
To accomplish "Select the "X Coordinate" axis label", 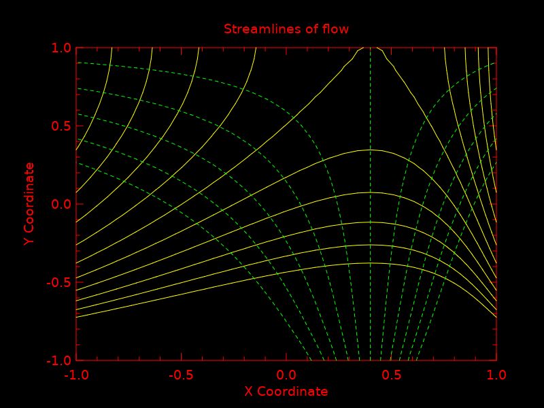I will coord(286,392).
